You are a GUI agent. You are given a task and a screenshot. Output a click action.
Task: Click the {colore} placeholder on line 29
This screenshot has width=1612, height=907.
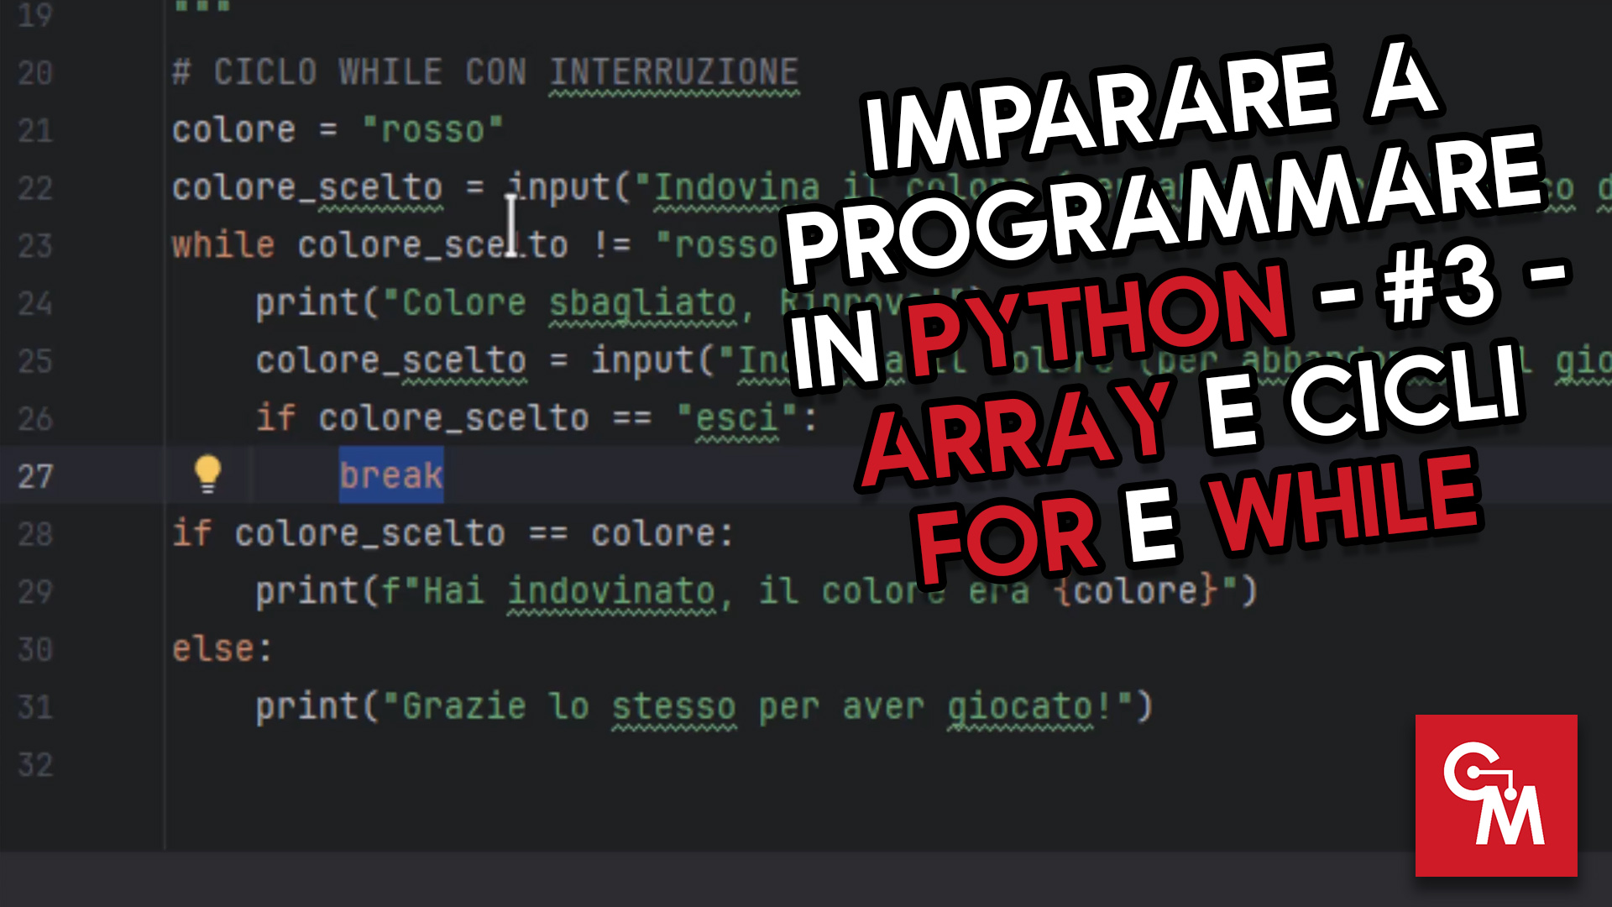click(1135, 591)
